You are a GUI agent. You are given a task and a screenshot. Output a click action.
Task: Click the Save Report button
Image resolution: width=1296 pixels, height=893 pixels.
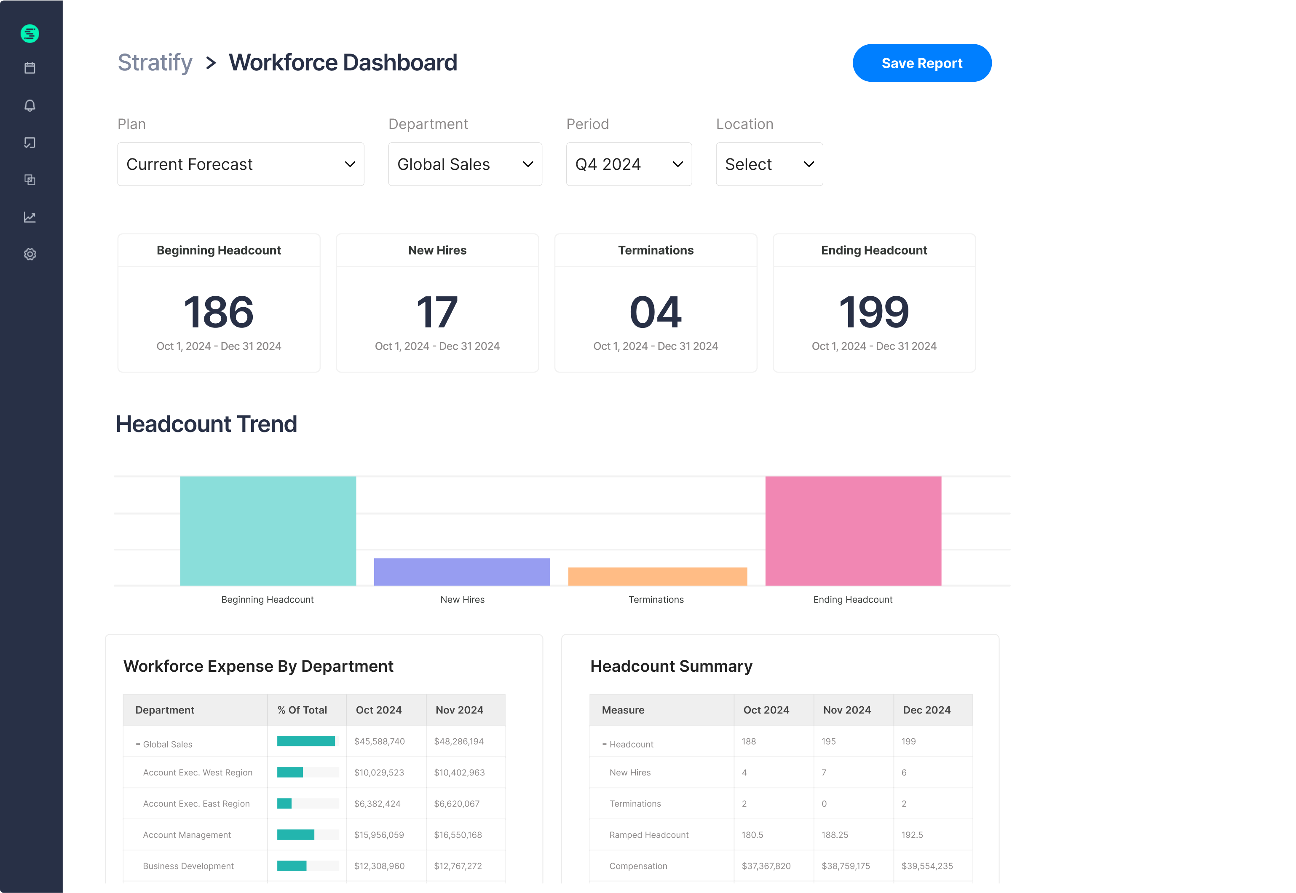tap(922, 63)
